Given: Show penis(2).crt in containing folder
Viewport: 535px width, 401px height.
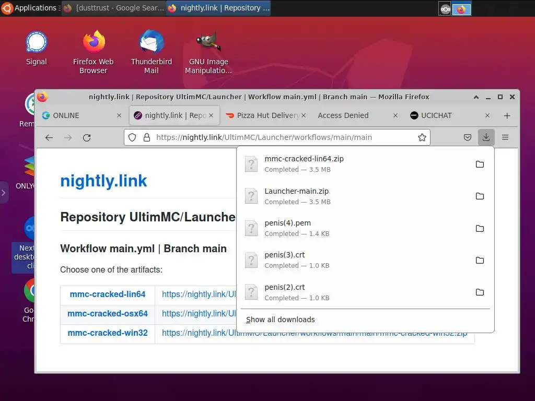Looking at the screenshot, I should [480, 292].
